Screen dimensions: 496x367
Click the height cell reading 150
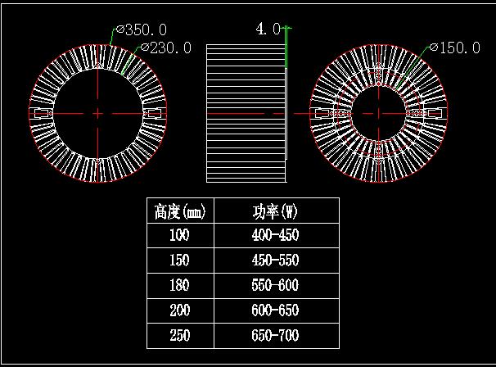click(180, 261)
